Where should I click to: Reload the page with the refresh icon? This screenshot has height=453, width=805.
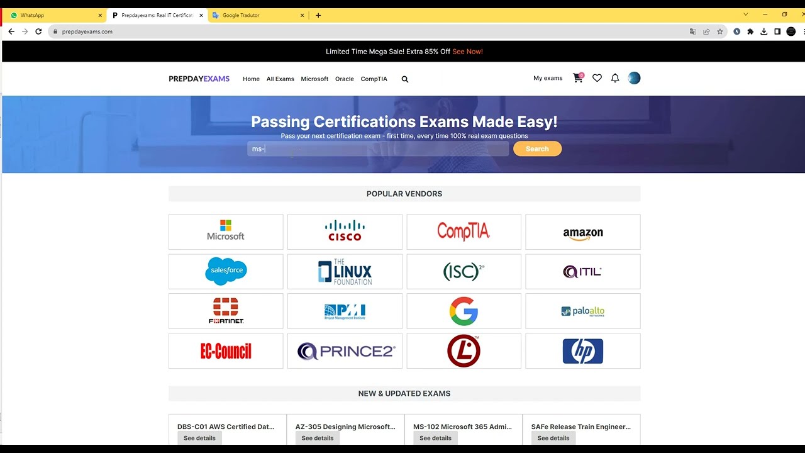[38, 31]
